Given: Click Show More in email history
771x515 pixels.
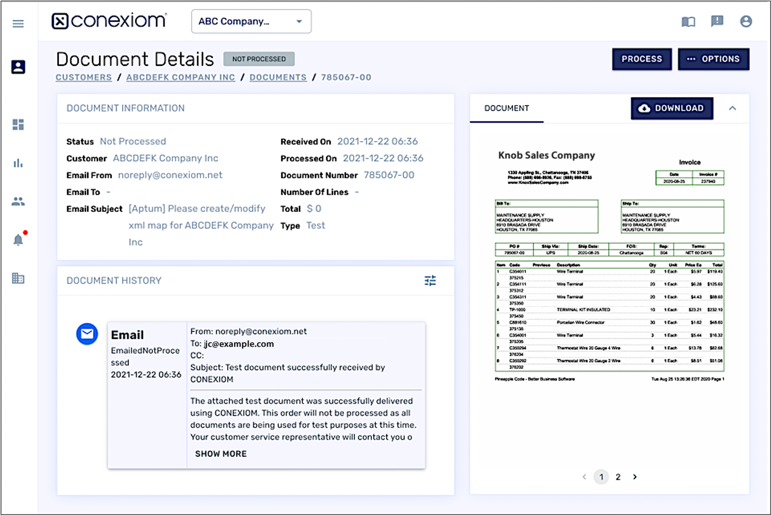Looking at the screenshot, I should (x=221, y=454).
